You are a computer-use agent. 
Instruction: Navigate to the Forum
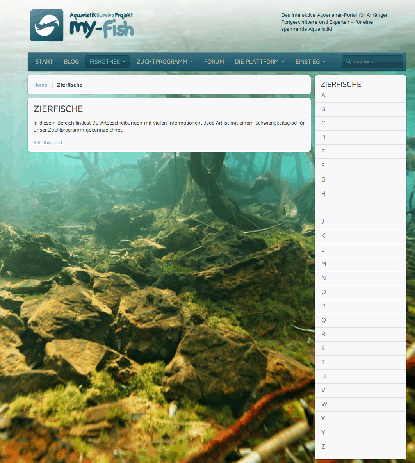214,62
